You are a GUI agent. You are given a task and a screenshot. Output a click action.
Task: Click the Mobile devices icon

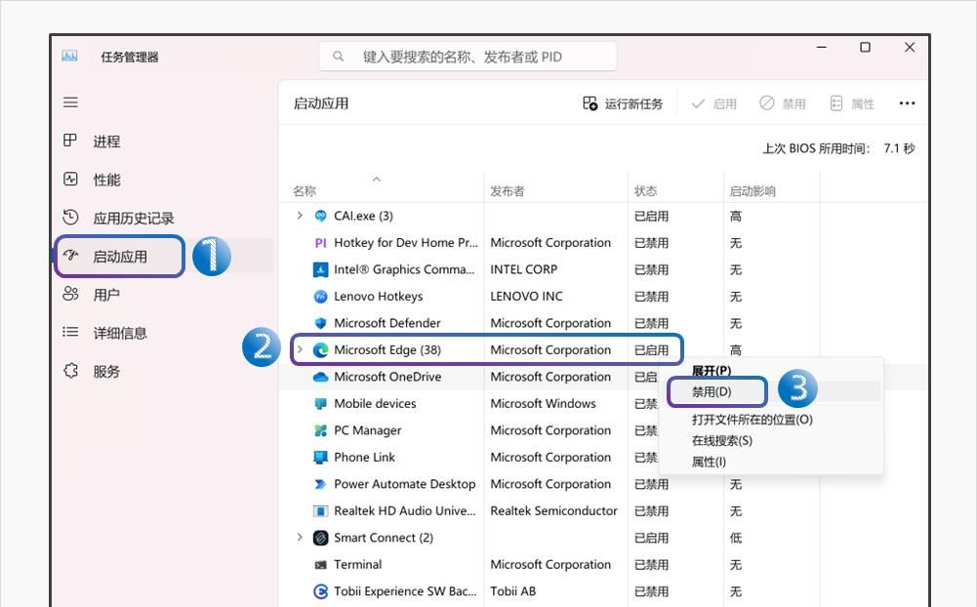click(x=320, y=403)
